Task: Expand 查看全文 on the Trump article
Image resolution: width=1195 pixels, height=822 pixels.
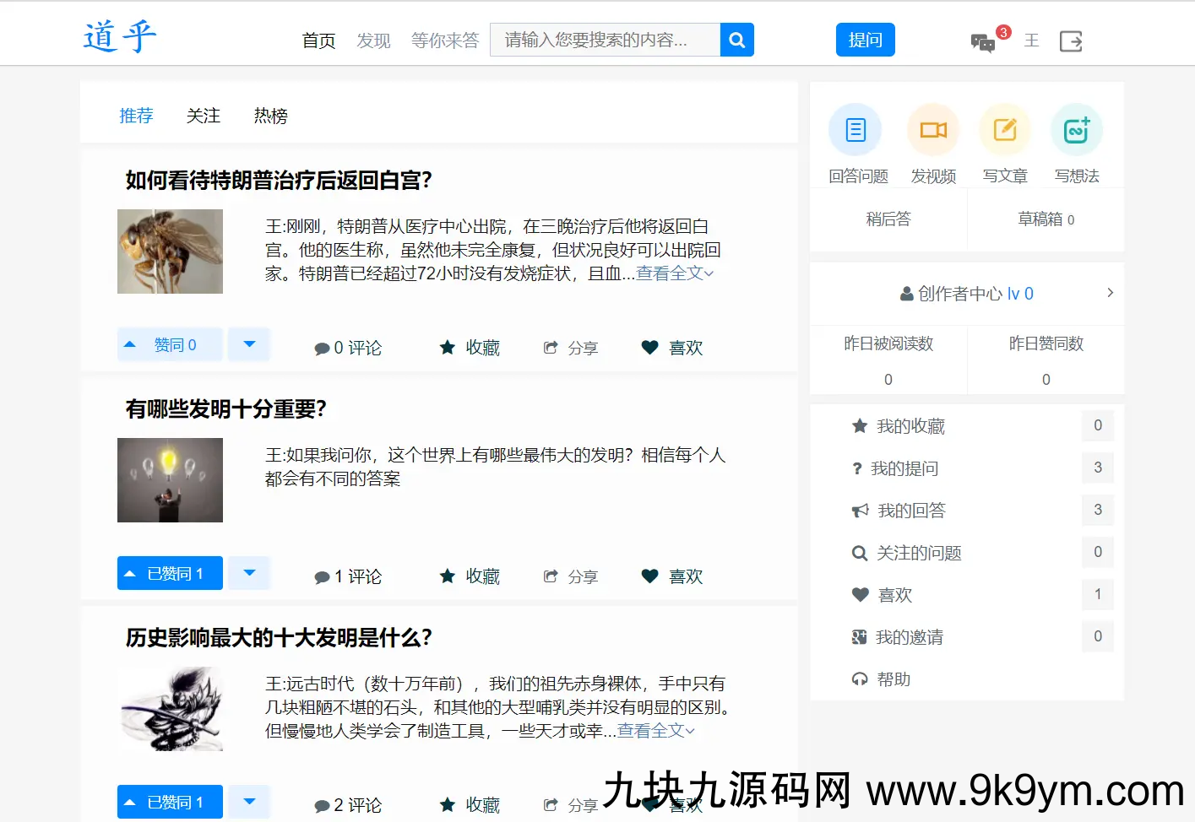Action: coord(670,273)
